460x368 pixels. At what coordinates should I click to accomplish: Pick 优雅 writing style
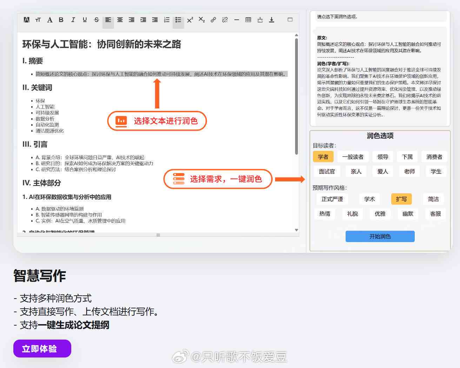[380, 214]
